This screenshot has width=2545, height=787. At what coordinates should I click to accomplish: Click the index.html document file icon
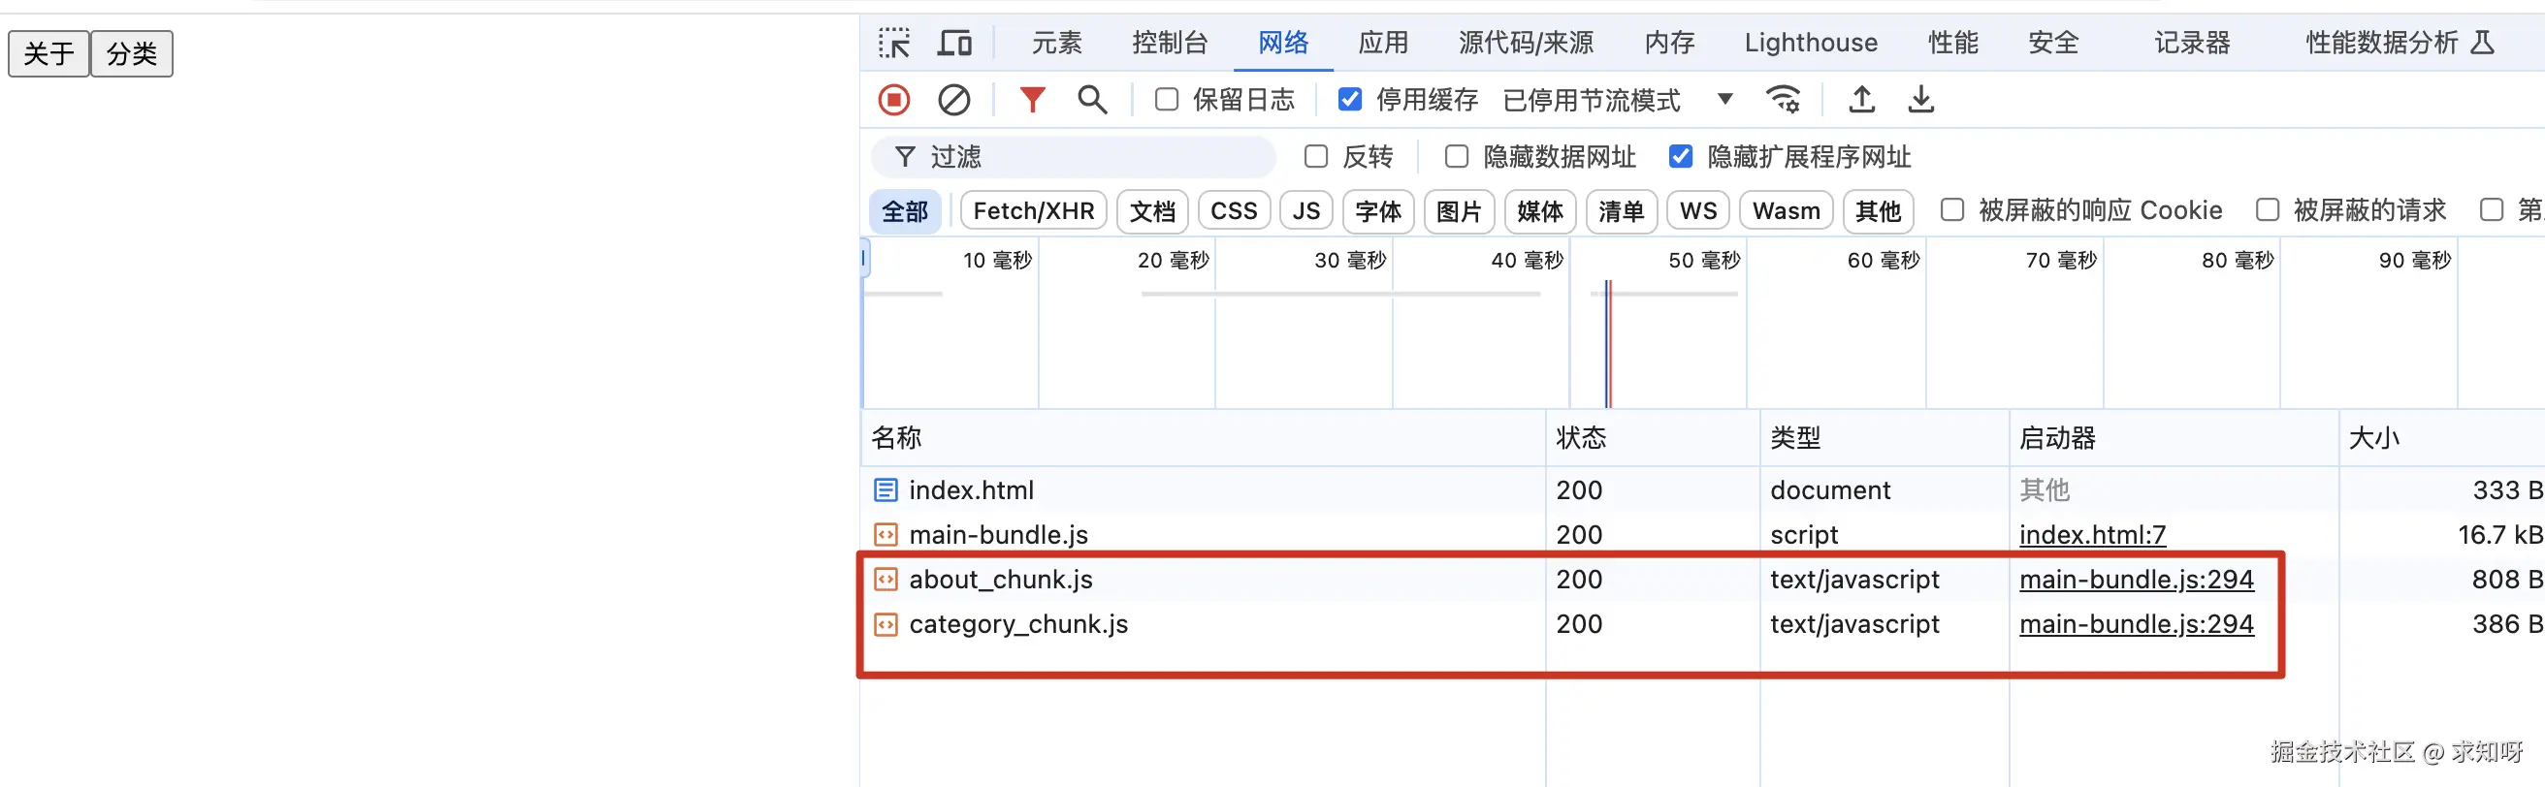click(x=886, y=489)
